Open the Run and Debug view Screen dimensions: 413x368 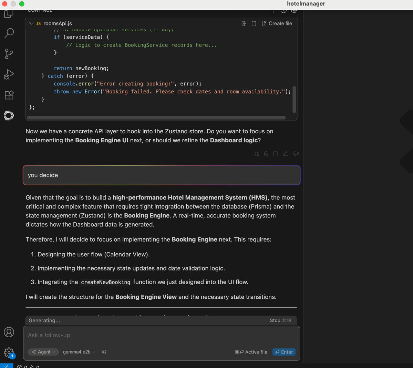(9, 74)
